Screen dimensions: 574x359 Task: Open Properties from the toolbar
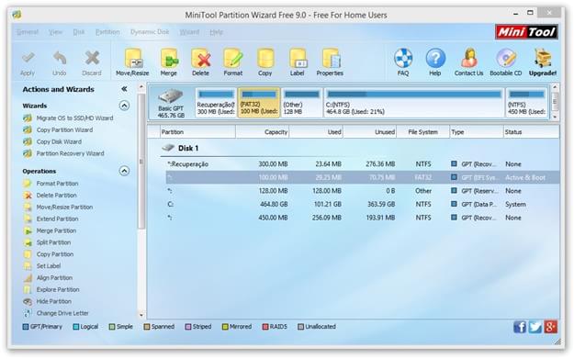(331, 59)
